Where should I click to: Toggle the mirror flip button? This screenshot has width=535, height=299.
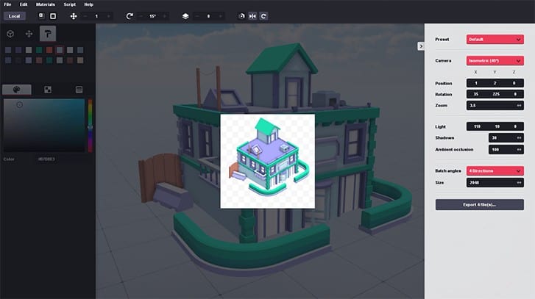click(x=252, y=16)
